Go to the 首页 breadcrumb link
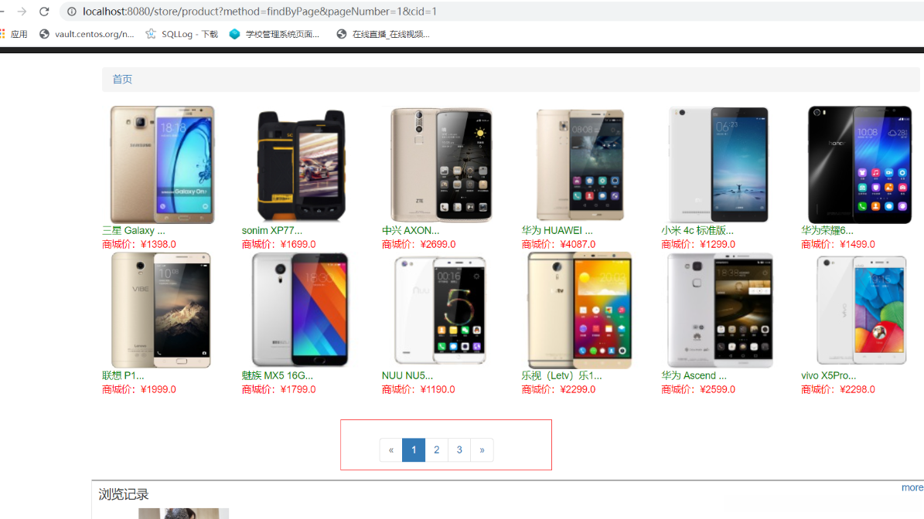Image resolution: width=924 pixels, height=519 pixels. point(122,79)
